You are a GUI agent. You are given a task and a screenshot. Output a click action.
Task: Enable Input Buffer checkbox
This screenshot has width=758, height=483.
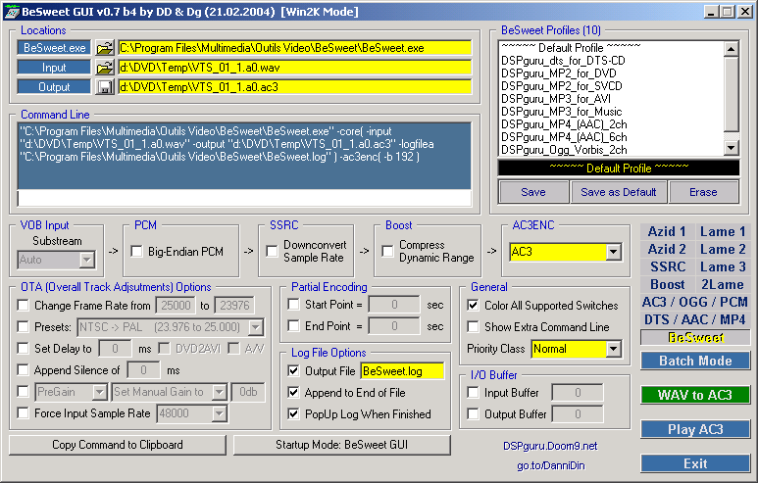tap(473, 393)
